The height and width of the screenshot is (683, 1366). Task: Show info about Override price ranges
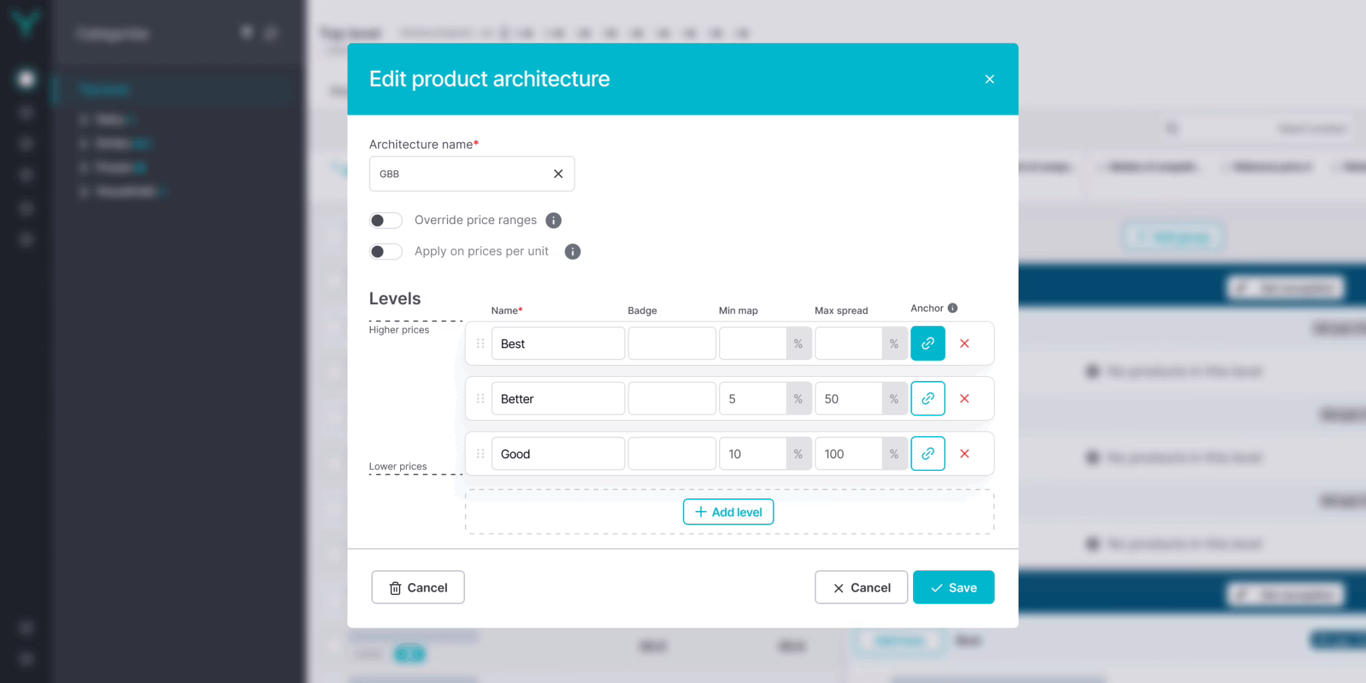[x=554, y=220]
